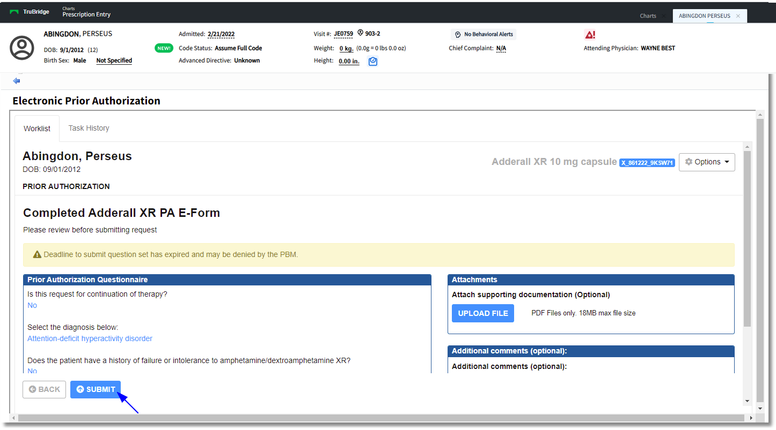Click the inner form vertical scrollbar
Image resolution: width=776 pixels, height=430 pixels.
(747, 239)
